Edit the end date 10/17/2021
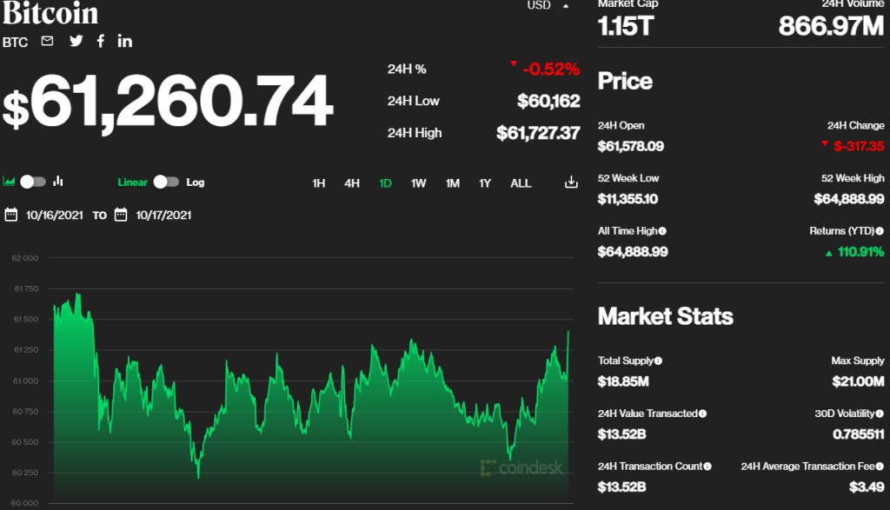 [163, 215]
